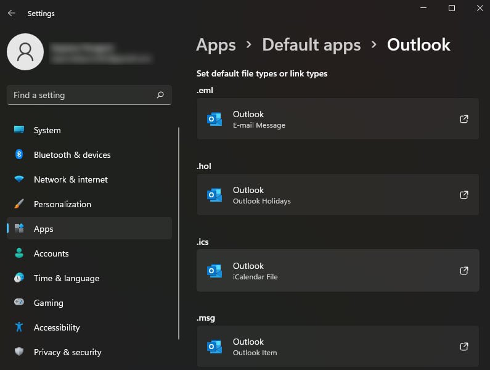The image size is (490, 370).
Task: Select Time & language category
Action: (x=66, y=278)
